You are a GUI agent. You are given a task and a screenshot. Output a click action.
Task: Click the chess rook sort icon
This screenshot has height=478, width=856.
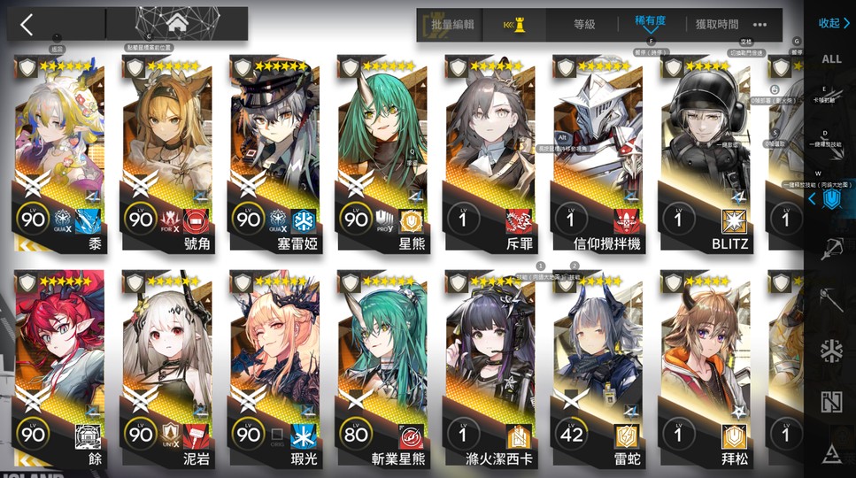514,25
